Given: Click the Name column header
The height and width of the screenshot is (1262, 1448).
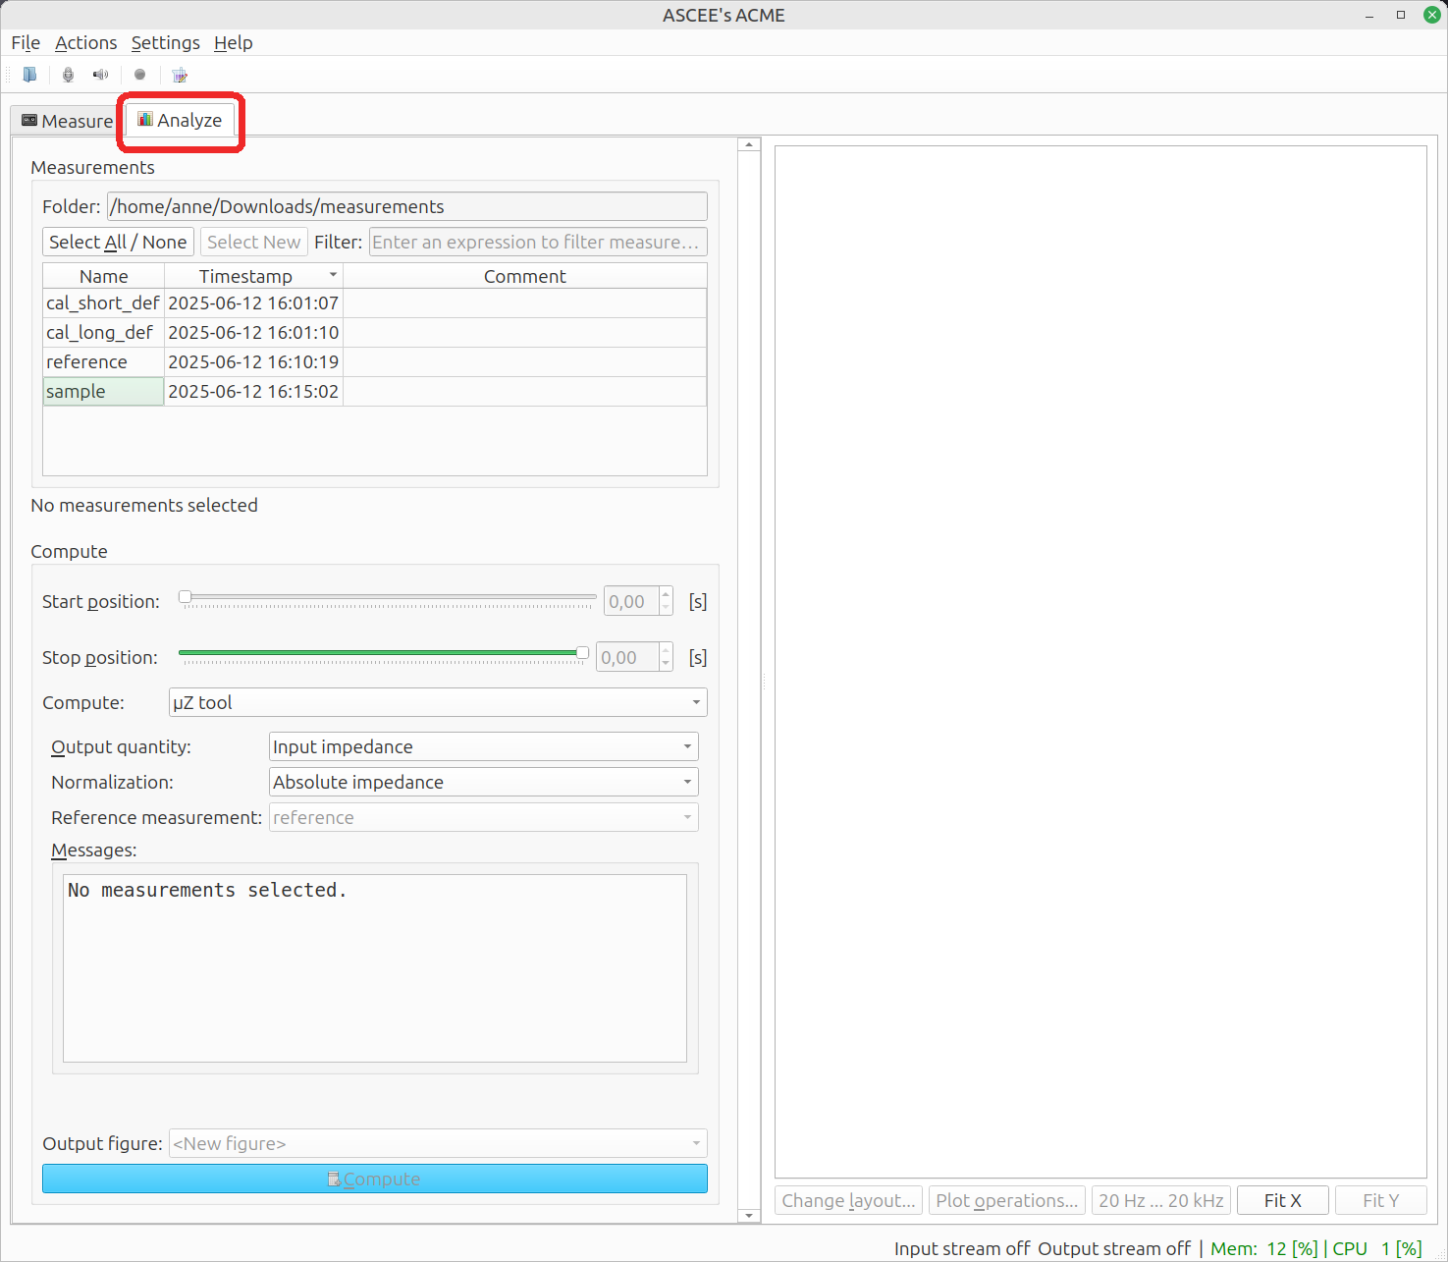Looking at the screenshot, I should coord(103,276).
